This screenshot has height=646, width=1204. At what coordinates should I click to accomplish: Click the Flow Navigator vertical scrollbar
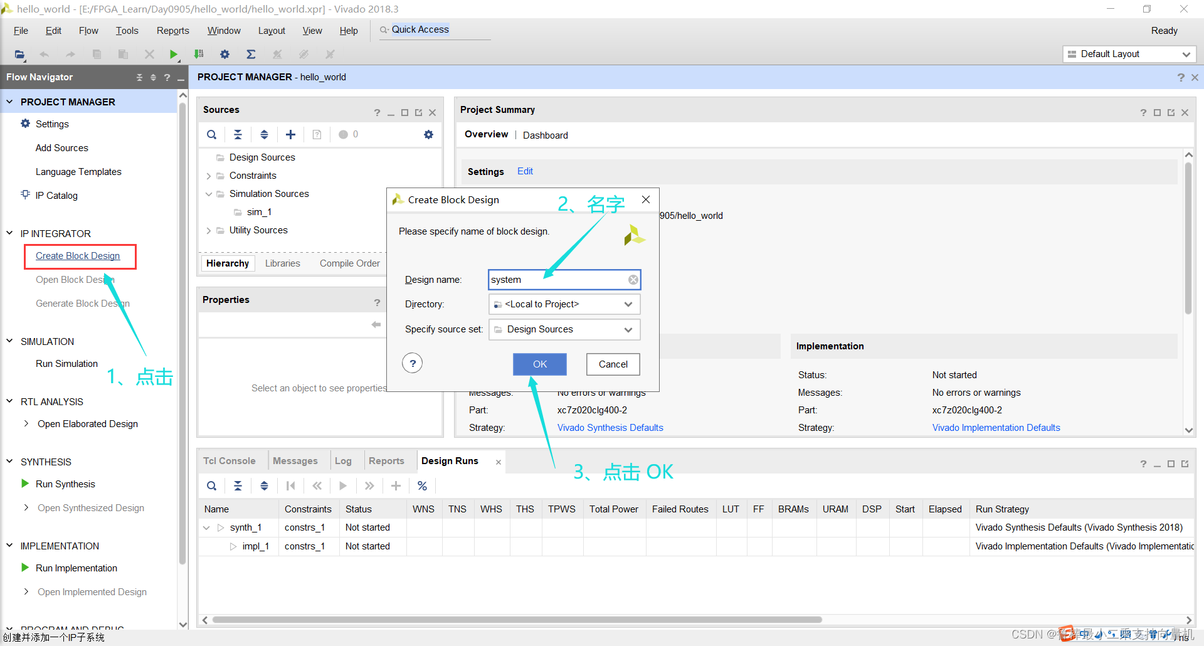click(x=182, y=332)
